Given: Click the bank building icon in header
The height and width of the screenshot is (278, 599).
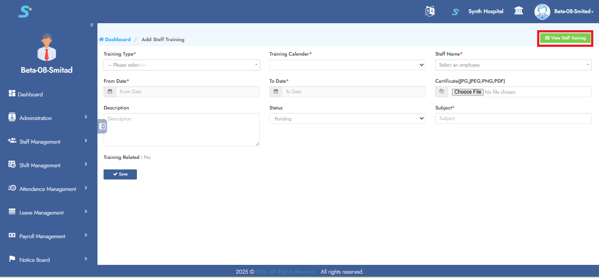Looking at the screenshot, I should click(518, 11).
